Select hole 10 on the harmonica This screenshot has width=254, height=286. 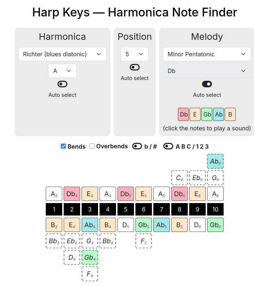pyautogui.click(x=215, y=209)
